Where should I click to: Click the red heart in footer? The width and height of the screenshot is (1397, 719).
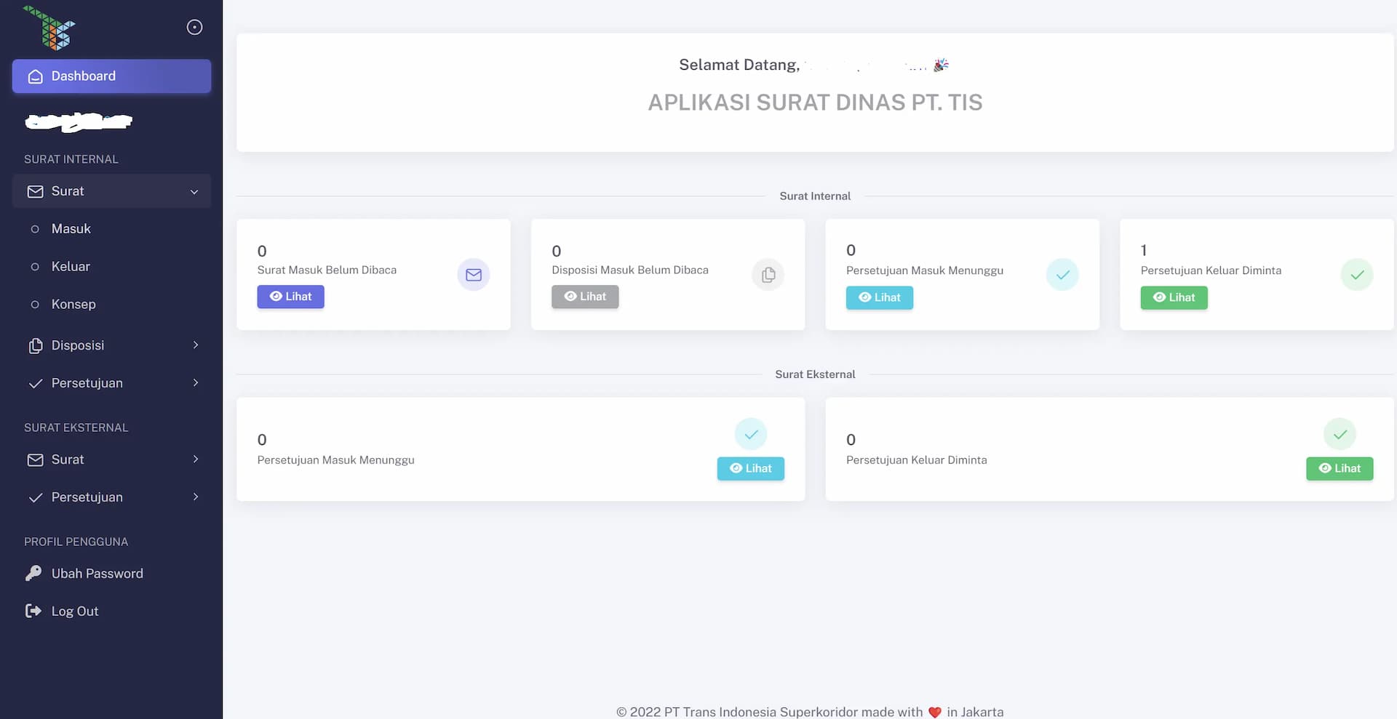(935, 712)
